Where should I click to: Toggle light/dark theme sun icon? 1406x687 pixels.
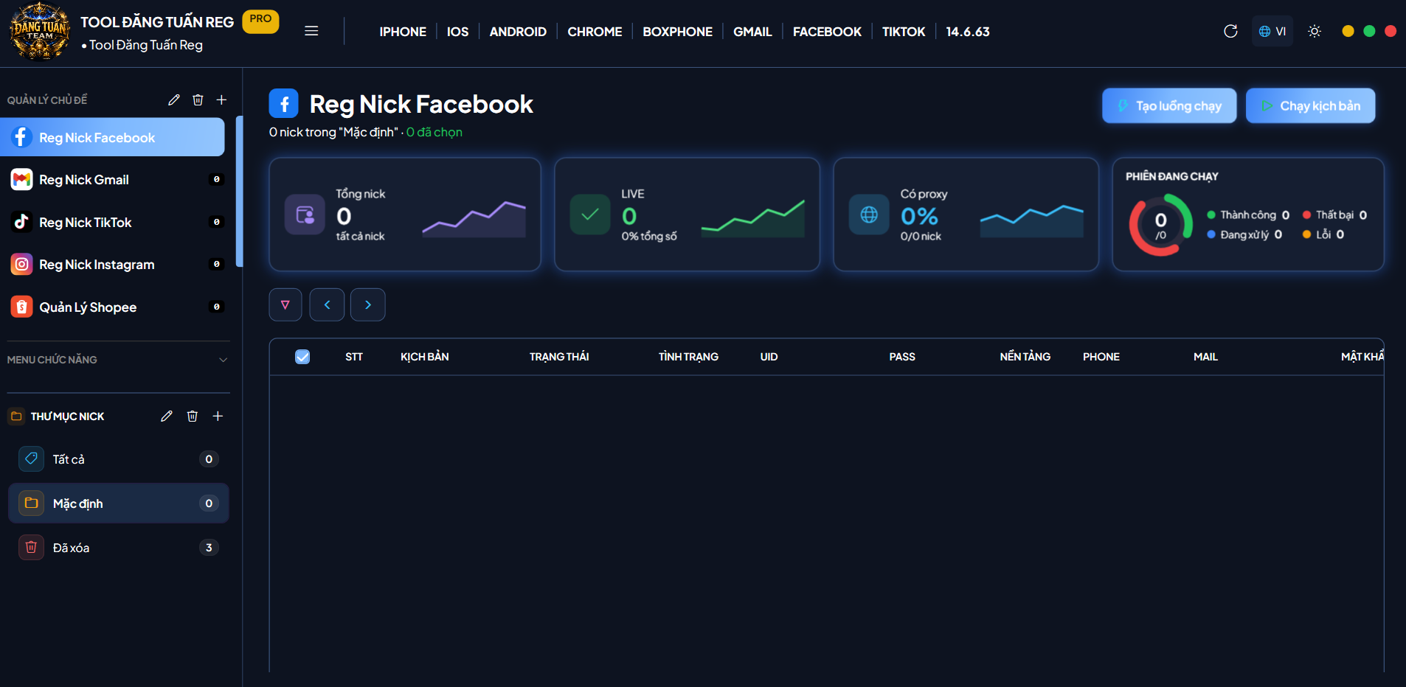pos(1315,31)
